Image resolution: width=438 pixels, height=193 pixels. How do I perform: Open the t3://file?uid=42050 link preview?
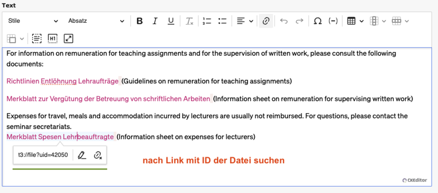click(43, 155)
